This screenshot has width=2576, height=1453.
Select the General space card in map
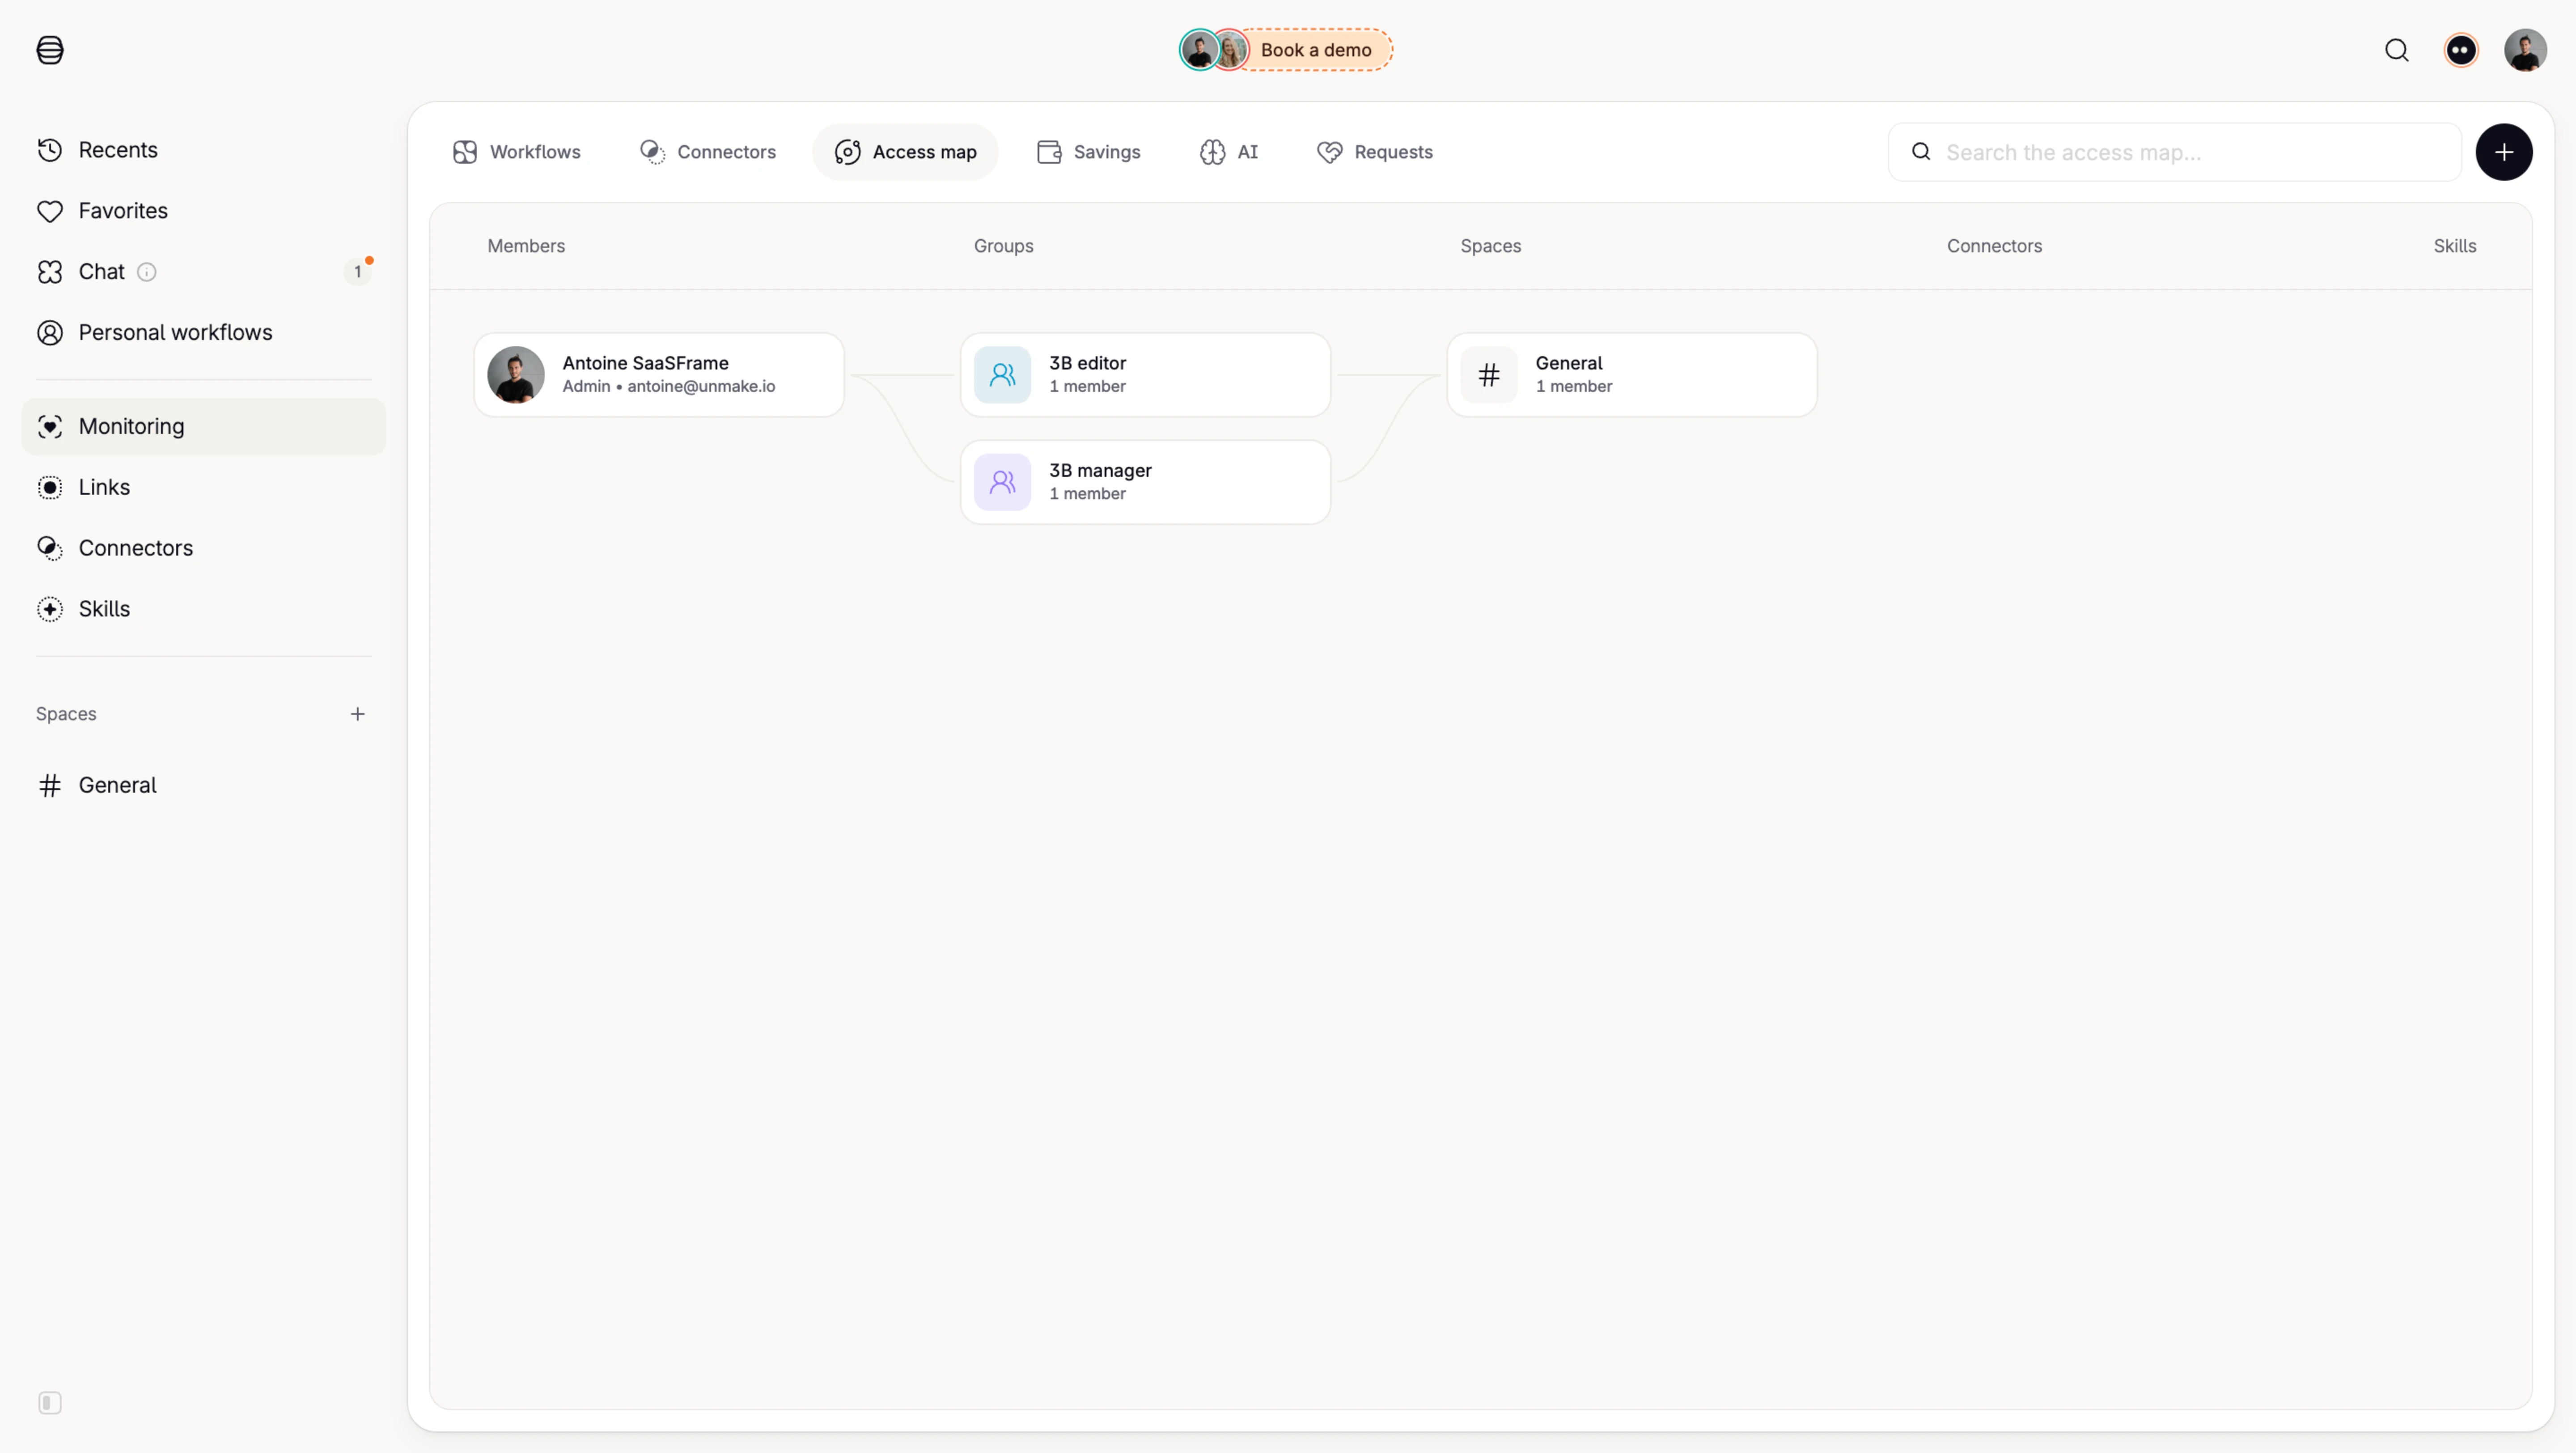click(1631, 375)
